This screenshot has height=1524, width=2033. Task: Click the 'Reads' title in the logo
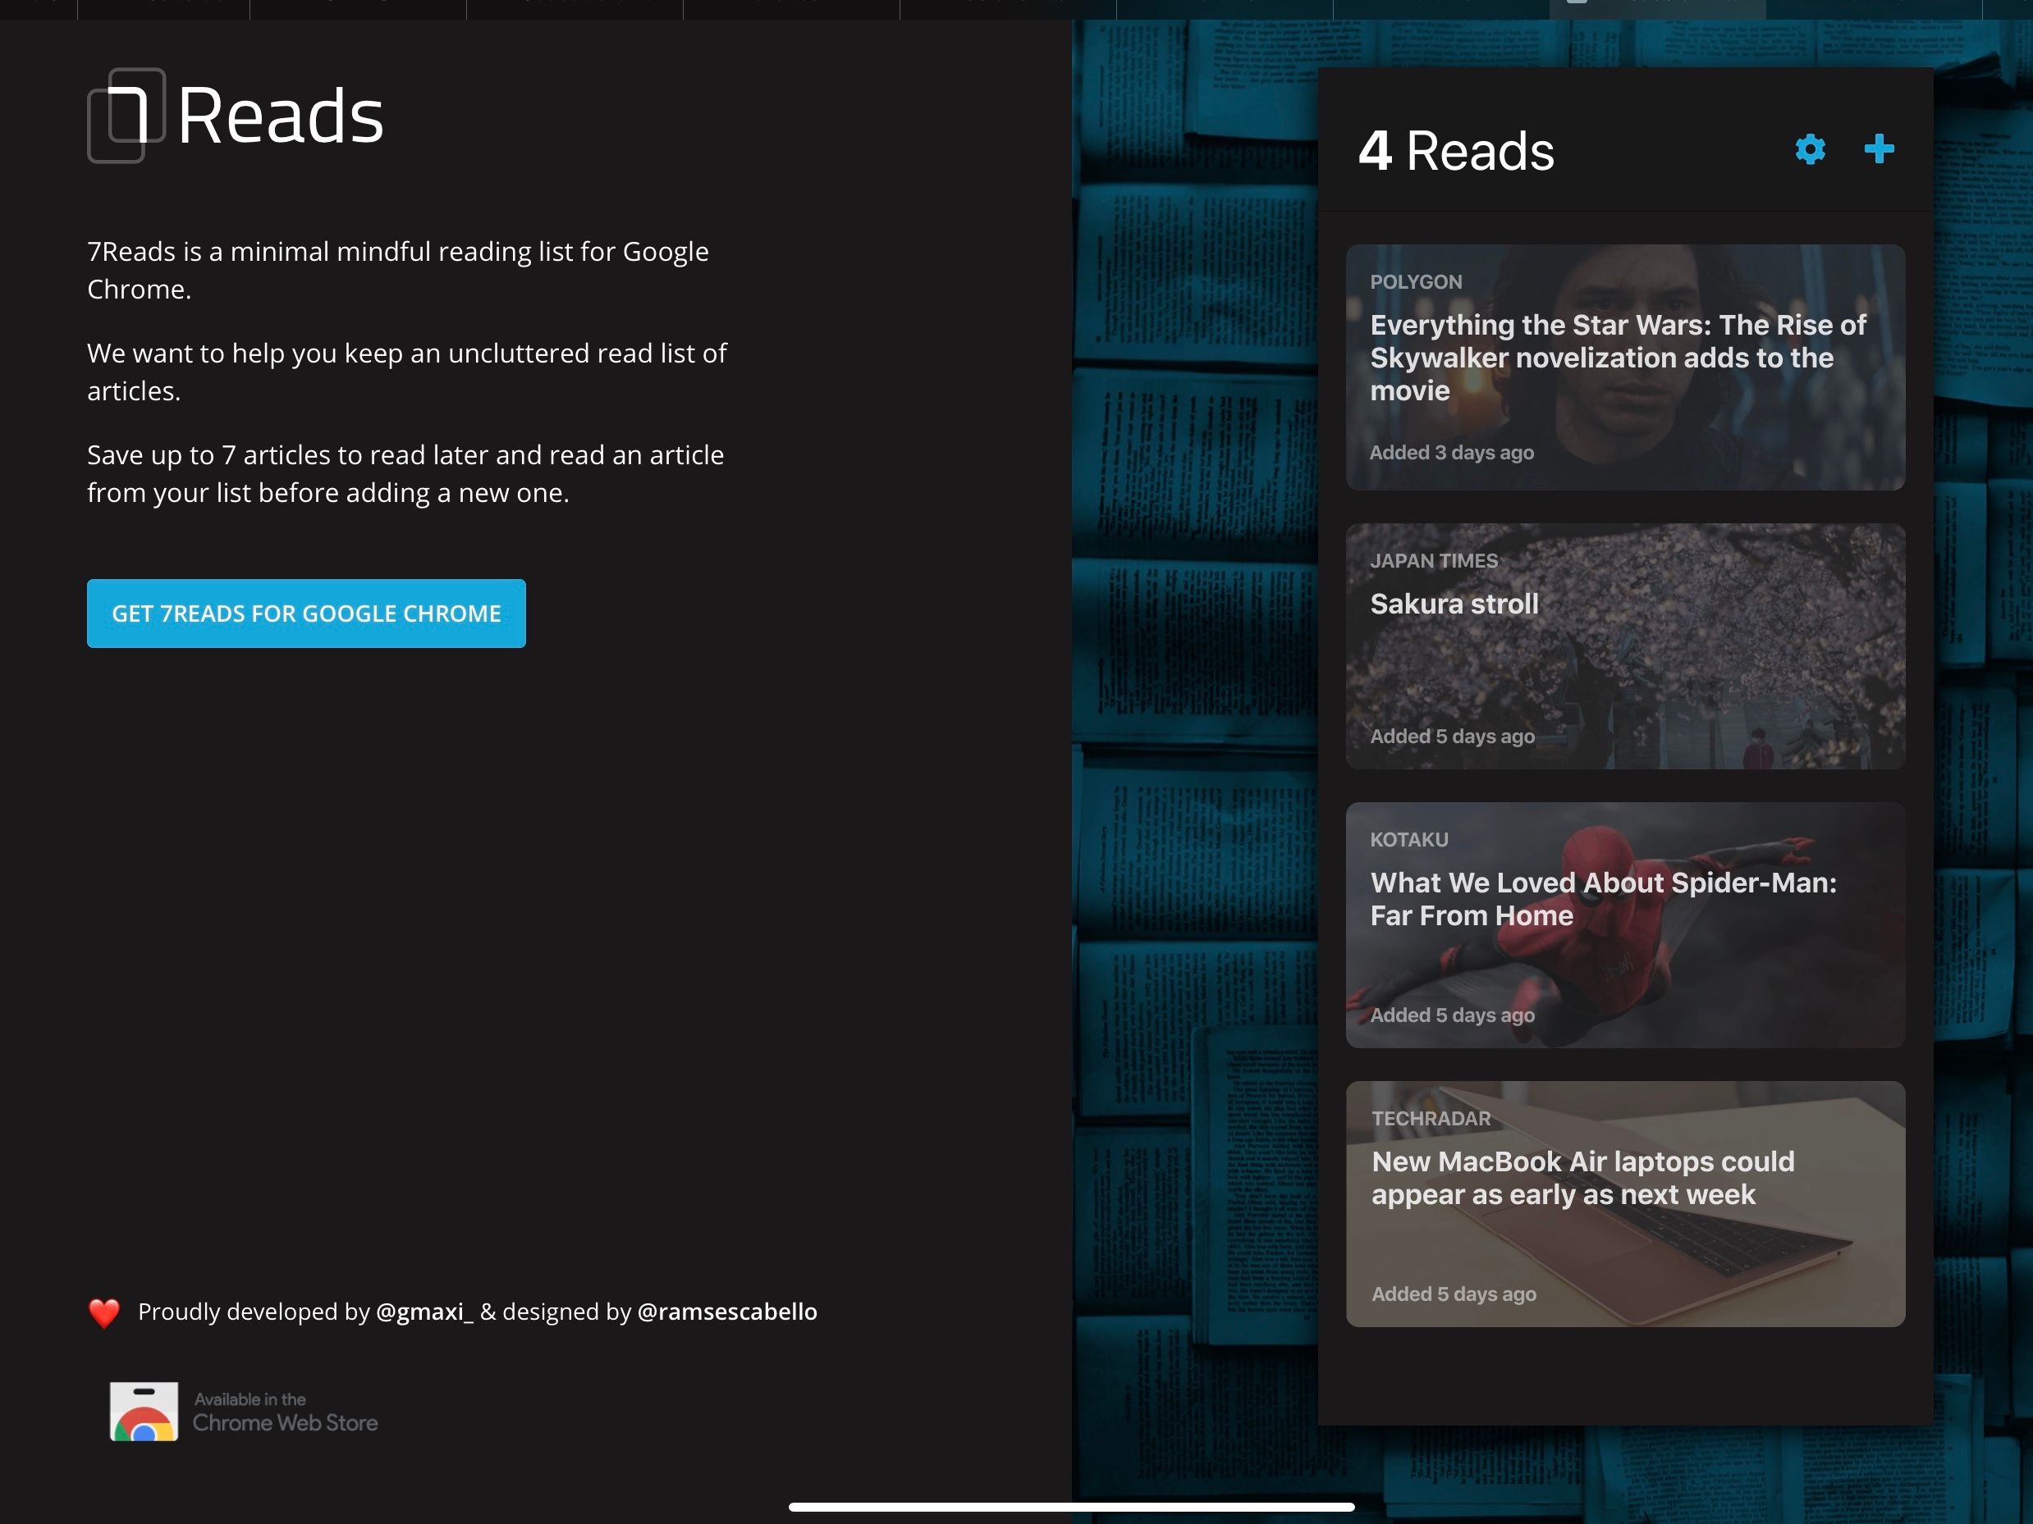(x=281, y=116)
